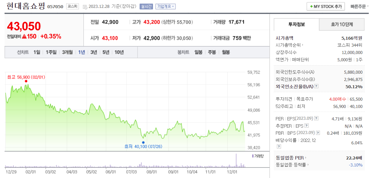This screenshot has height=178, width=370.
Task: Click the calendar icon beside the 2023.12.28 date
Action: (x=85, y=7)
